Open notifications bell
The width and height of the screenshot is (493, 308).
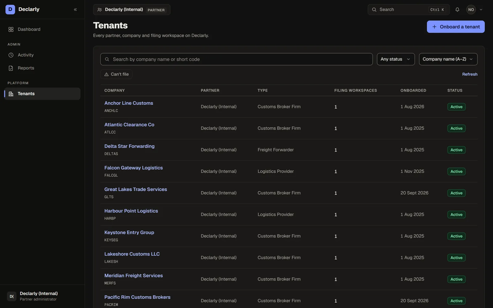tap(457, 10)
